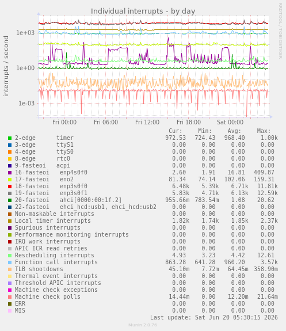Click the 'Cur:' column header
This screenshot has height=331, width=286.
[176, 131]
